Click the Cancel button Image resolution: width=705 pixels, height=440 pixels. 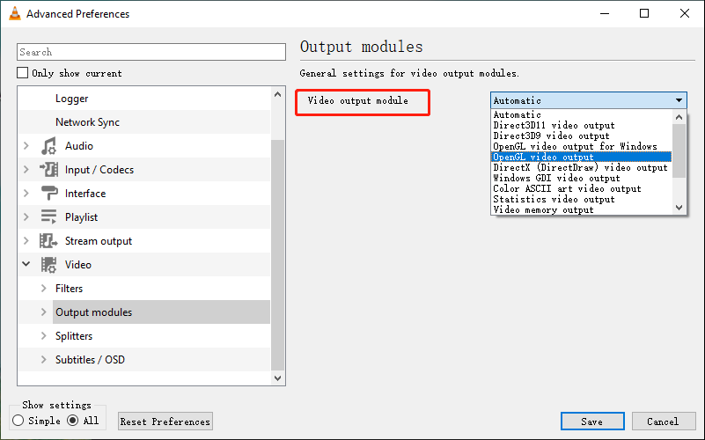[x=663, y=422]
